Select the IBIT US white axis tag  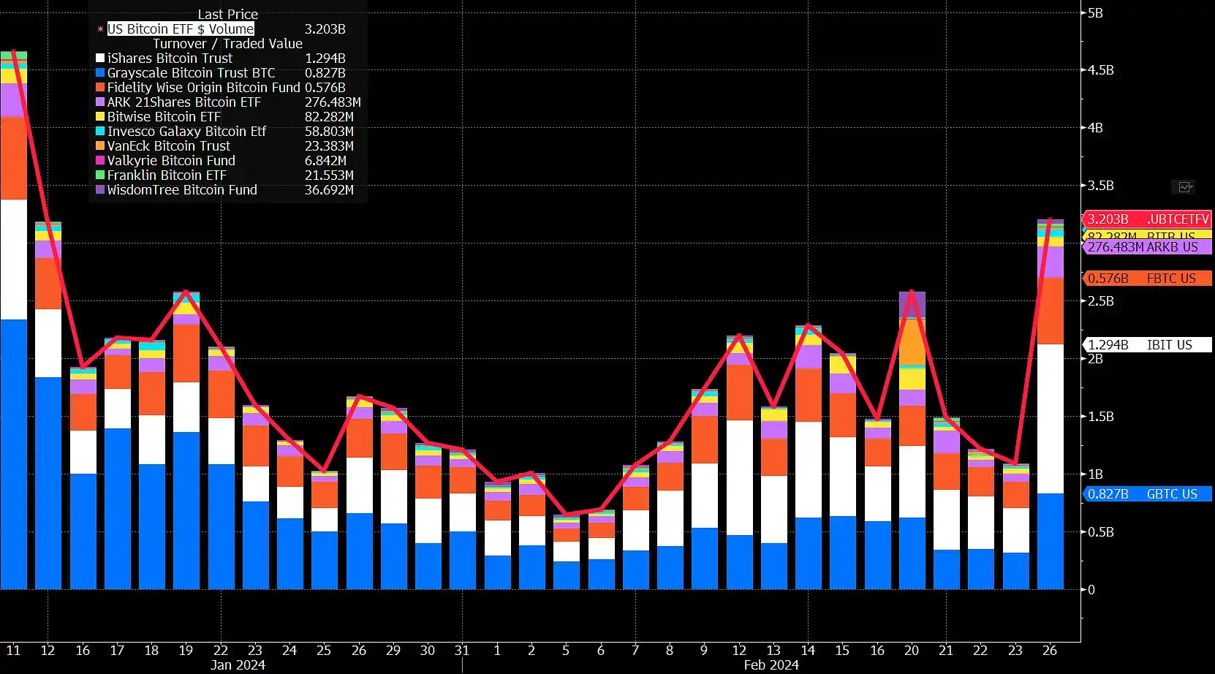point(1146,345)
